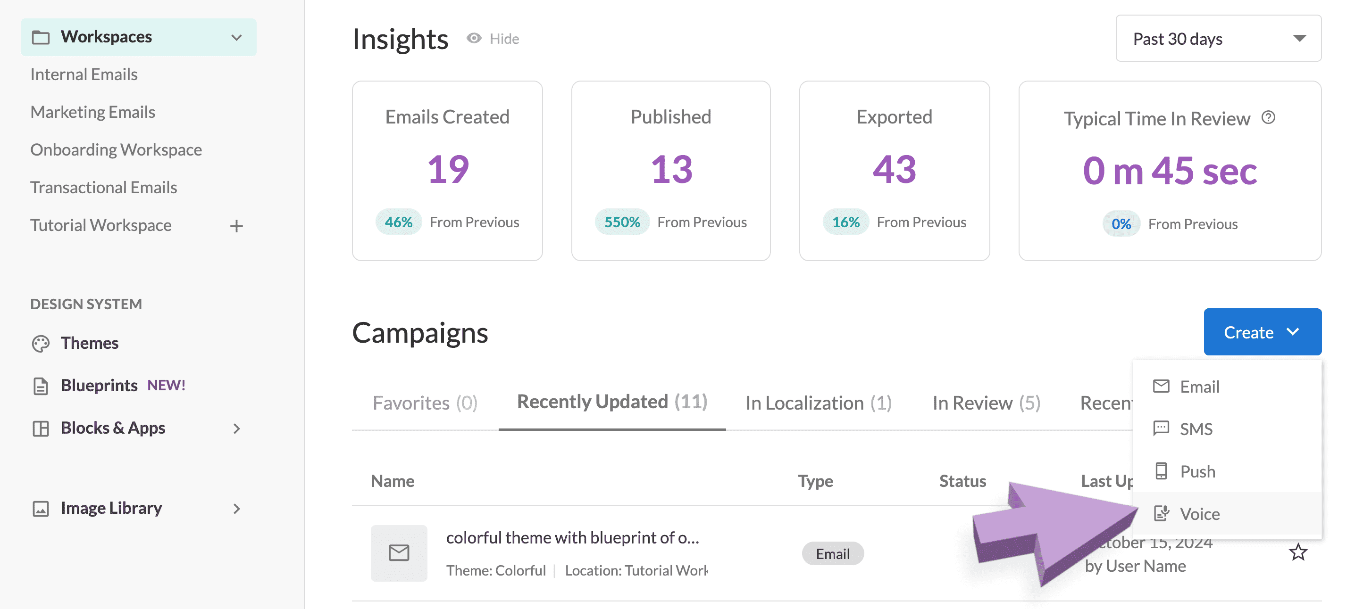Click the Image Library picture icon

41,508
